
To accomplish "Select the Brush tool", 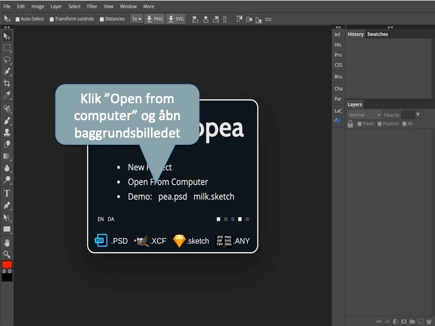I will click(x=7, y=121).
